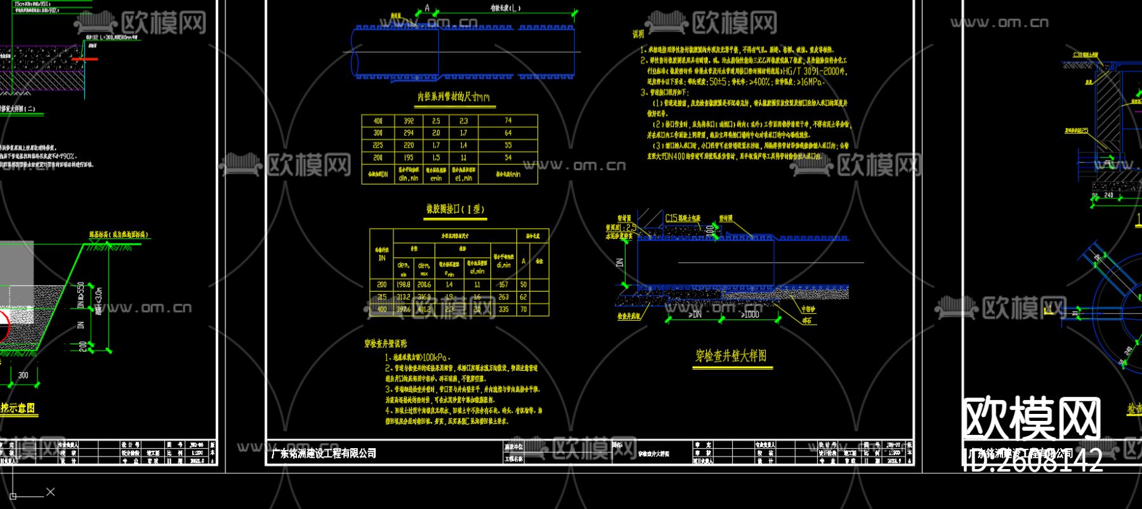Click the '294' cell in upper table
The height and width of the screenshot is (509, 1142).
coord(409,133)
